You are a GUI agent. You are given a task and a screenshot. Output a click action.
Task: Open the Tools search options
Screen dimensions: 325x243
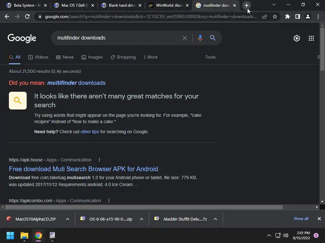click(210, 57)
